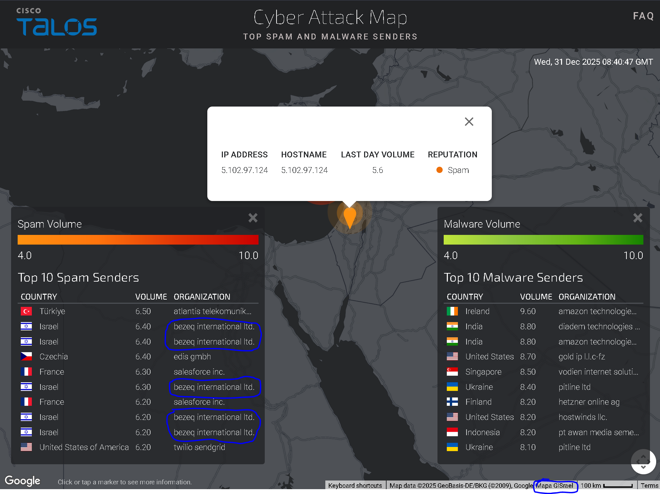Screen dimensions: 660x494
Task: Select the twilio sendgrid organization cell
Action: 199,447
